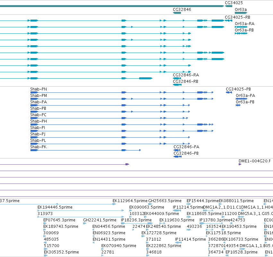The width and height of the screenshot is (273, 257).
Task: Click the CG32846-RA transcript label
Action: [186, 75]
